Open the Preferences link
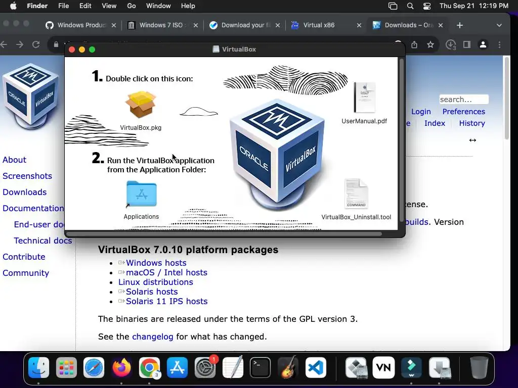The width and height of the screenshot is (518, 388). [x=464, y=112]
